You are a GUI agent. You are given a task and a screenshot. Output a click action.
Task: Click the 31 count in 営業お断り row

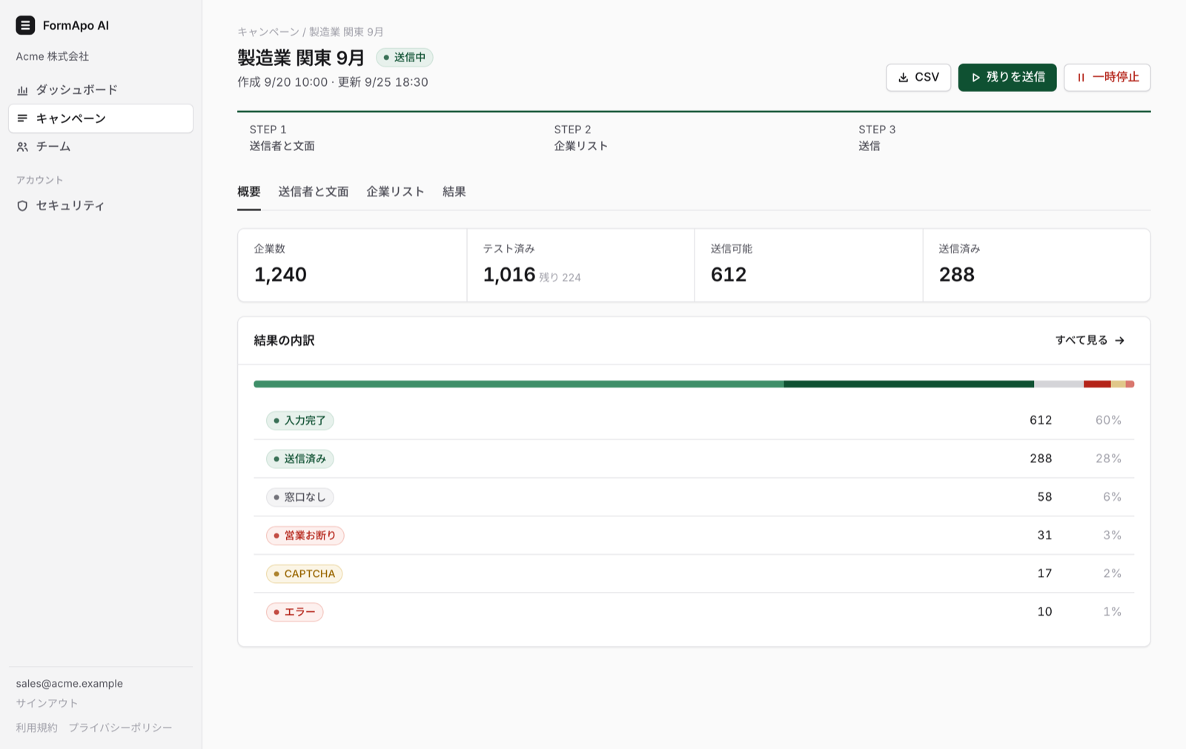click(1044, 535)
